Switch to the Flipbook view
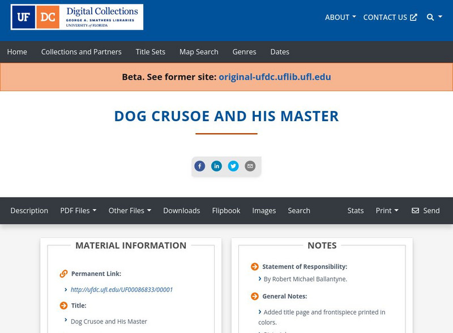 (226, 210)
